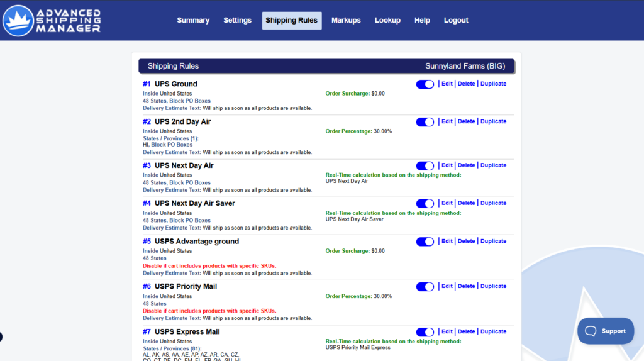This screenshot has height=361, width=644.
Task: Click the #4 UPS Next Day Air Saver title
Action: click(x=189, y=204)
